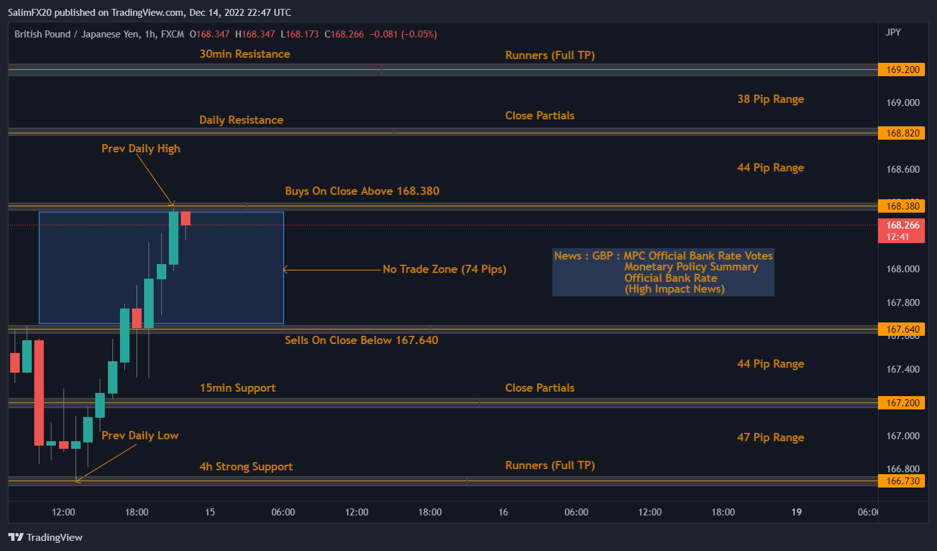Click the red current price 168.266 label
Viewport: 937px width, 551px height.
[901, 230]
